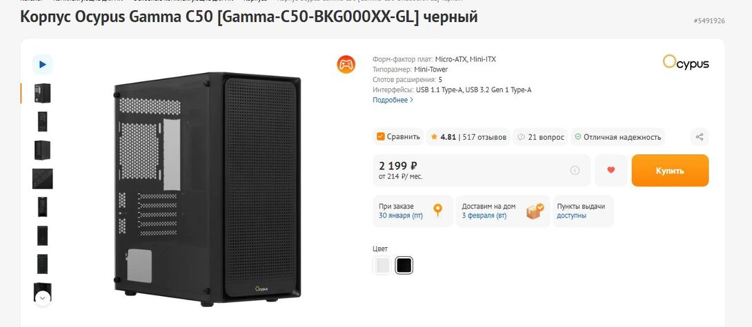
Task: Click the orange gaming controller badge icon
Action: point(346,65)
